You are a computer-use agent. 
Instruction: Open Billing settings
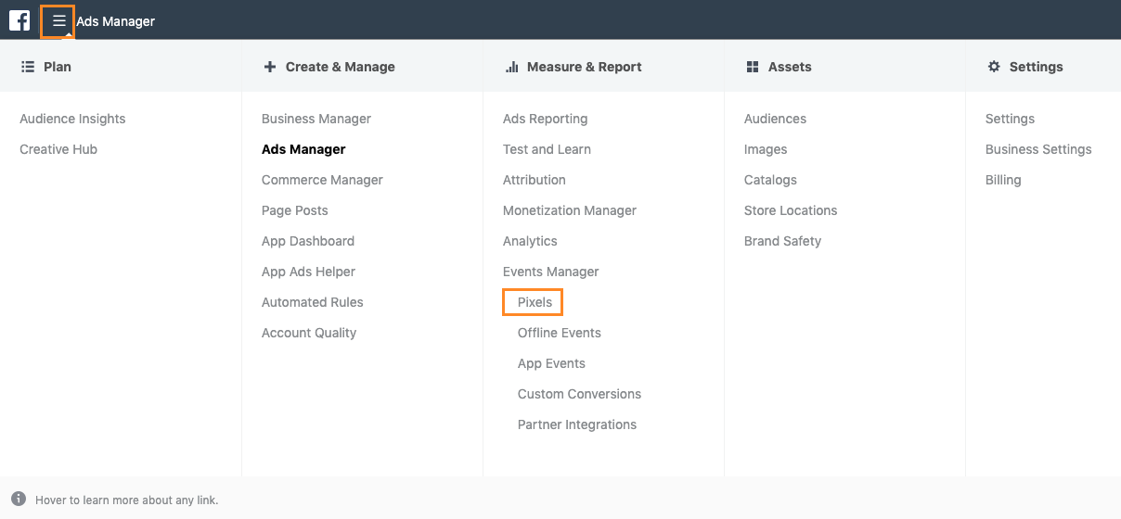click(1003, 180)
